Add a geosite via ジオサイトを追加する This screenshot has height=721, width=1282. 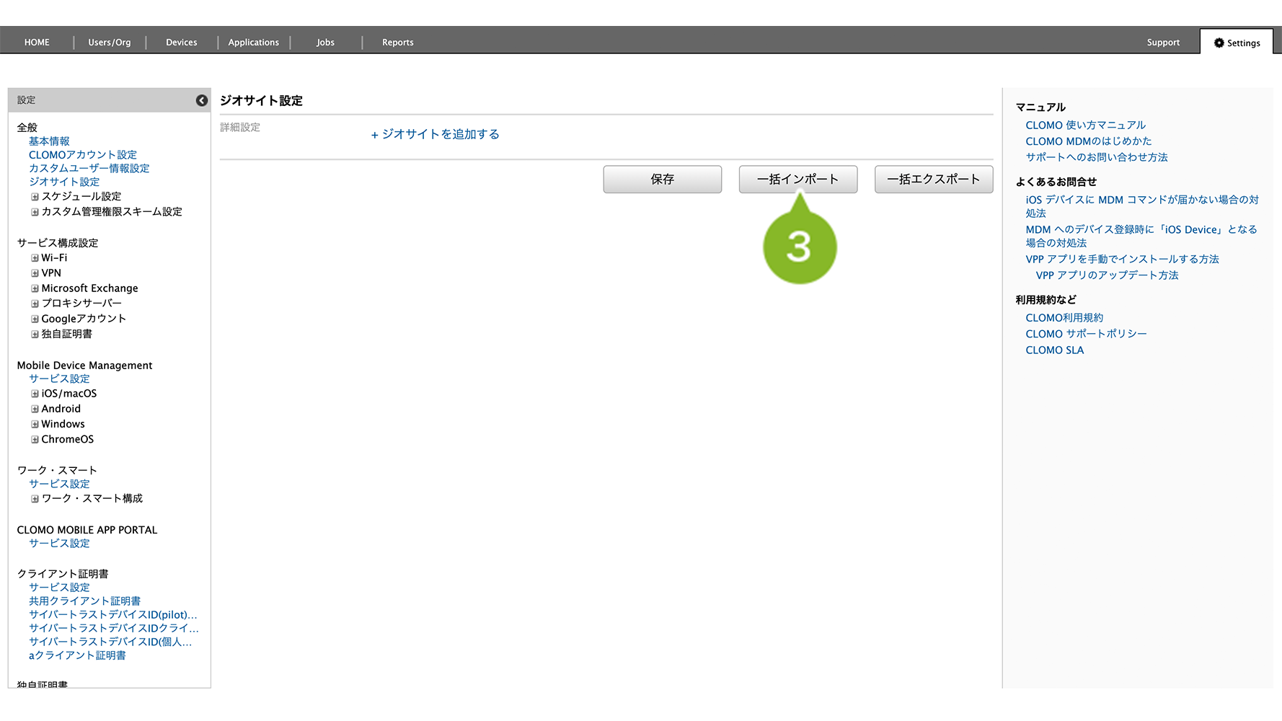point(435,134)
